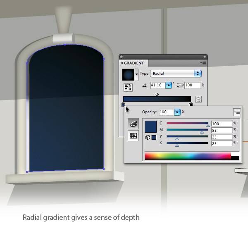This screenshot has height=231, width=248.
Task: Click the "Type" label in Gradient panel
Action: click(144, 74)
